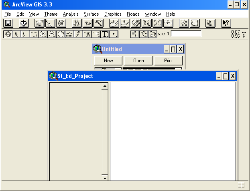Open the Graphics menu
250x191 pixels.
tap(113, 14)
